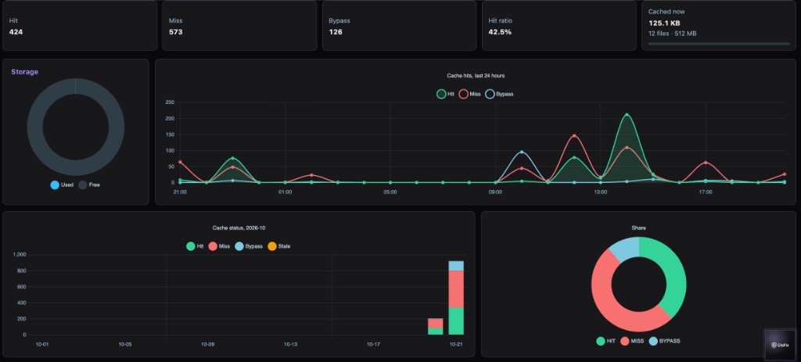
Task: Toggle Bypass series in 24-hour chart legend
Action: [500, 94]
